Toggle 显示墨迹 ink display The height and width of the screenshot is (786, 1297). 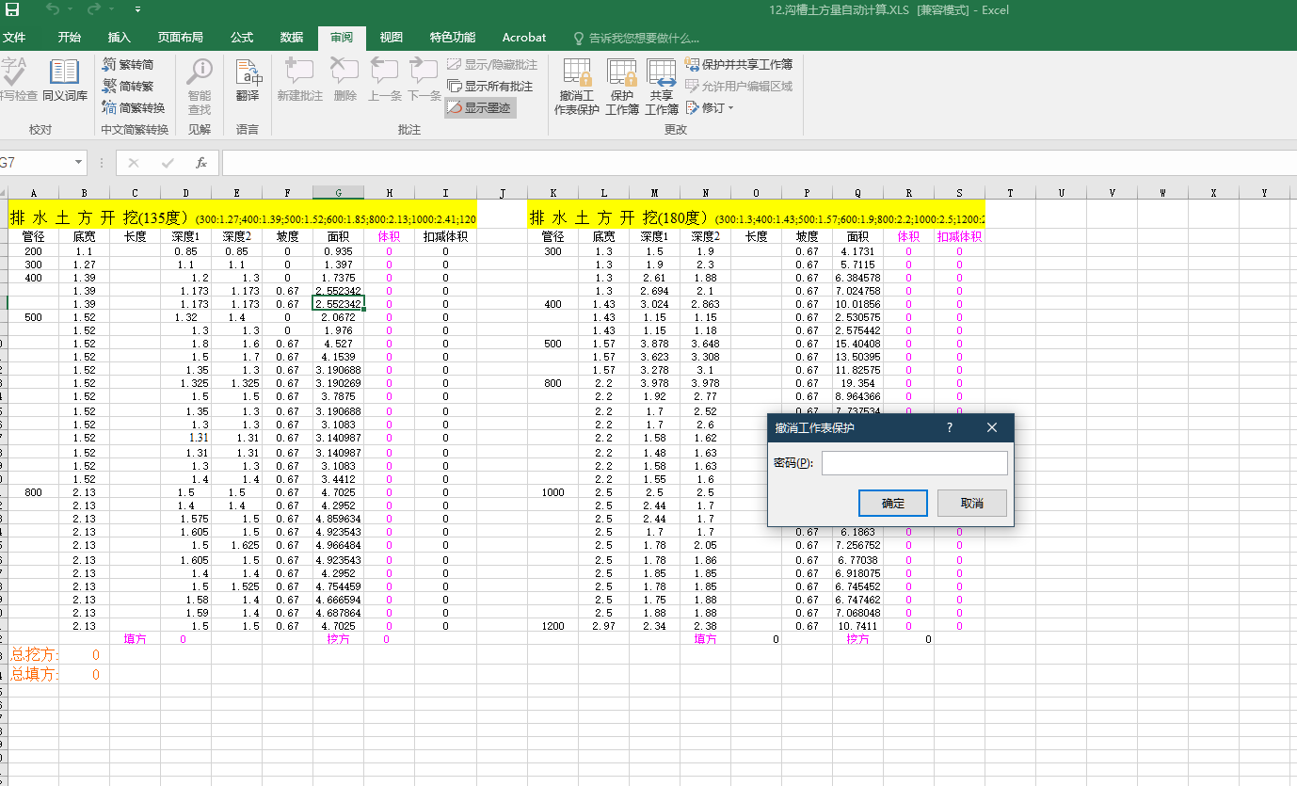pyautogui.click(x=480, y=107)
